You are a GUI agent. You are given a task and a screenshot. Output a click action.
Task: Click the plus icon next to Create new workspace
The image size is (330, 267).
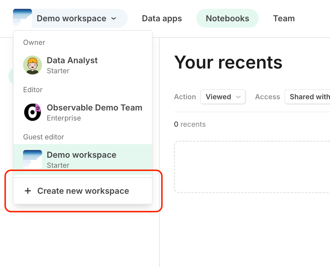(27, 191)
